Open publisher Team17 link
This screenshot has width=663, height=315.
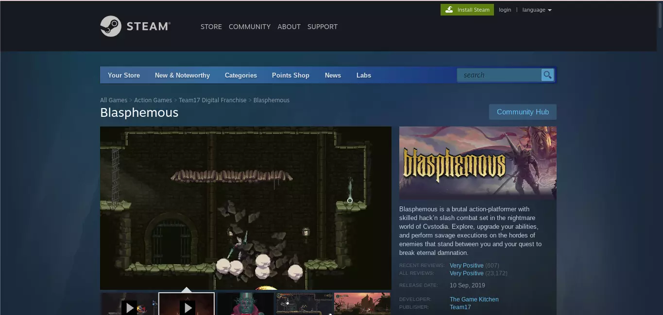[x=460, y=307]
